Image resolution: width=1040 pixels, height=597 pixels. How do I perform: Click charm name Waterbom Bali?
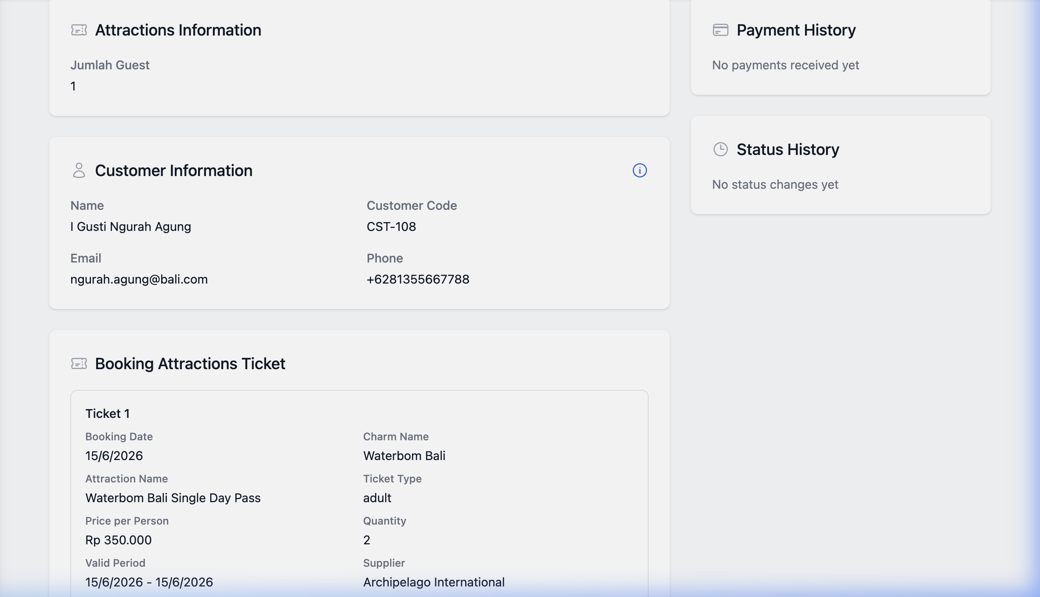404,456
